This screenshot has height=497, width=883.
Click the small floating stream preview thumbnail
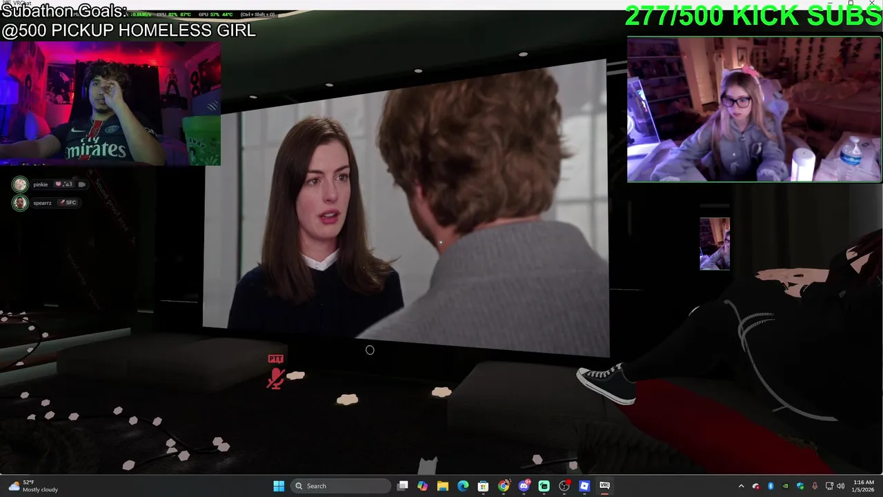click(715, 244)
